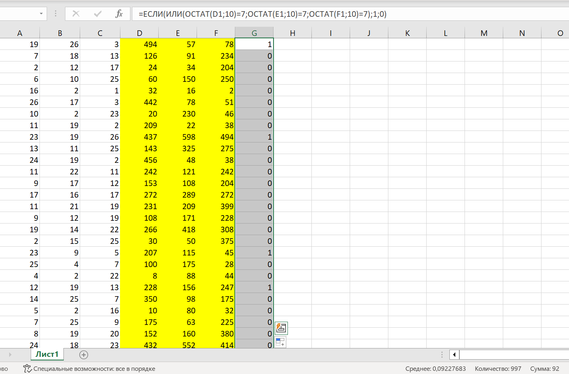The width and height of the screenshot is (569, 374).
Task: Click the sheet tabs navigation arrow
Action: tap(10, 354)
